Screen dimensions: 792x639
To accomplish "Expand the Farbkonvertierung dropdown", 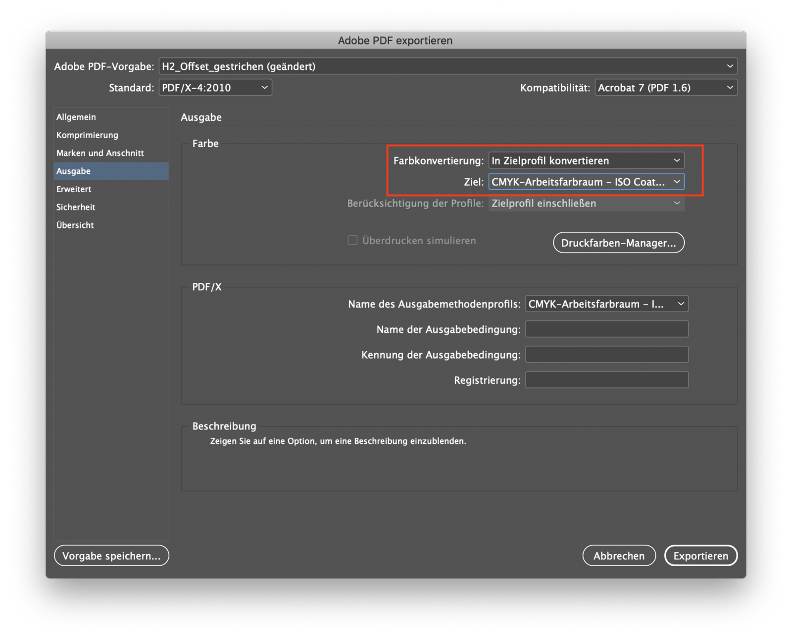I will click(586, 160).
